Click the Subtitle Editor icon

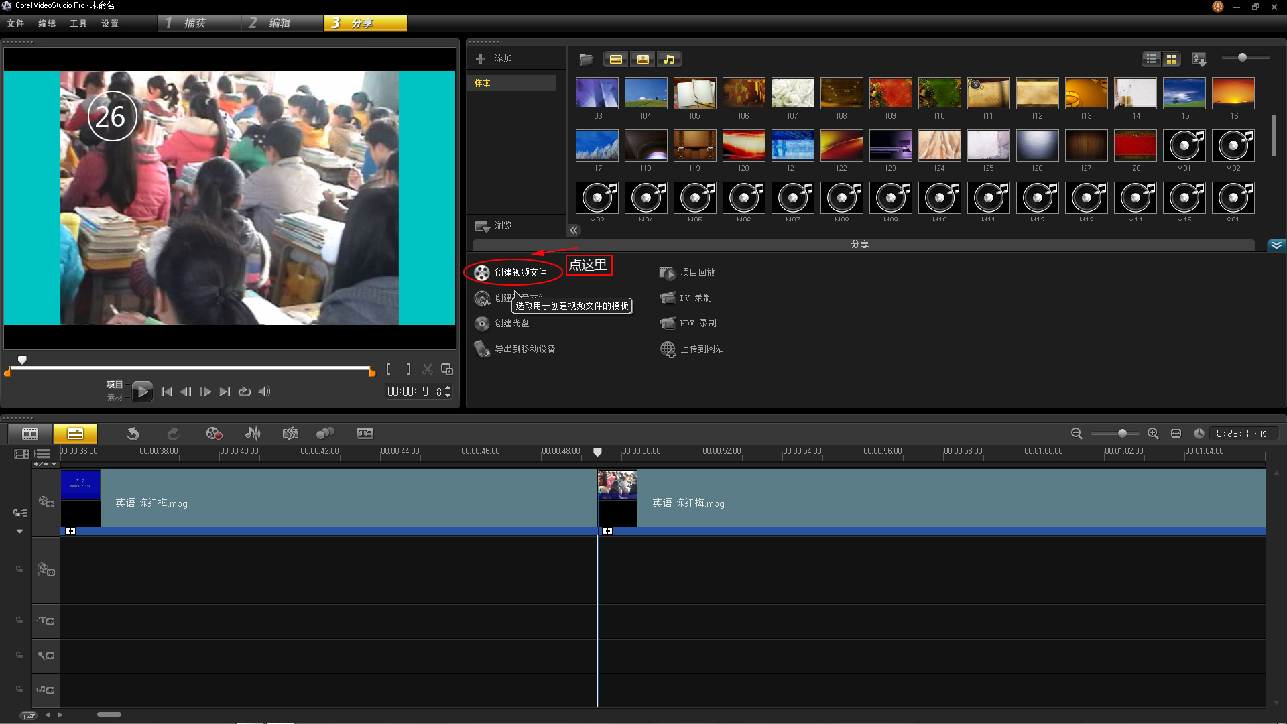click(365, 434)
